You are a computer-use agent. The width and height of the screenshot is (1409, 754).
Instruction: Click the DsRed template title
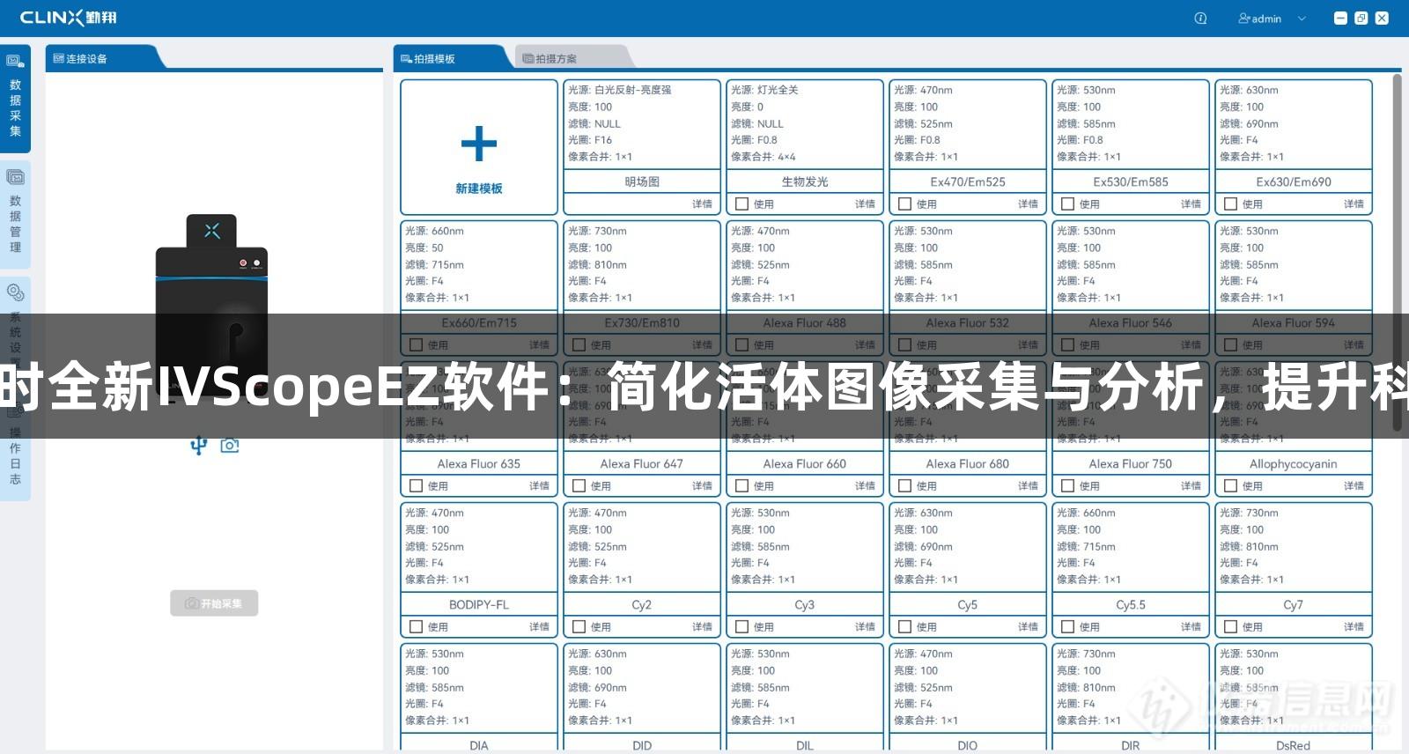1294,745
